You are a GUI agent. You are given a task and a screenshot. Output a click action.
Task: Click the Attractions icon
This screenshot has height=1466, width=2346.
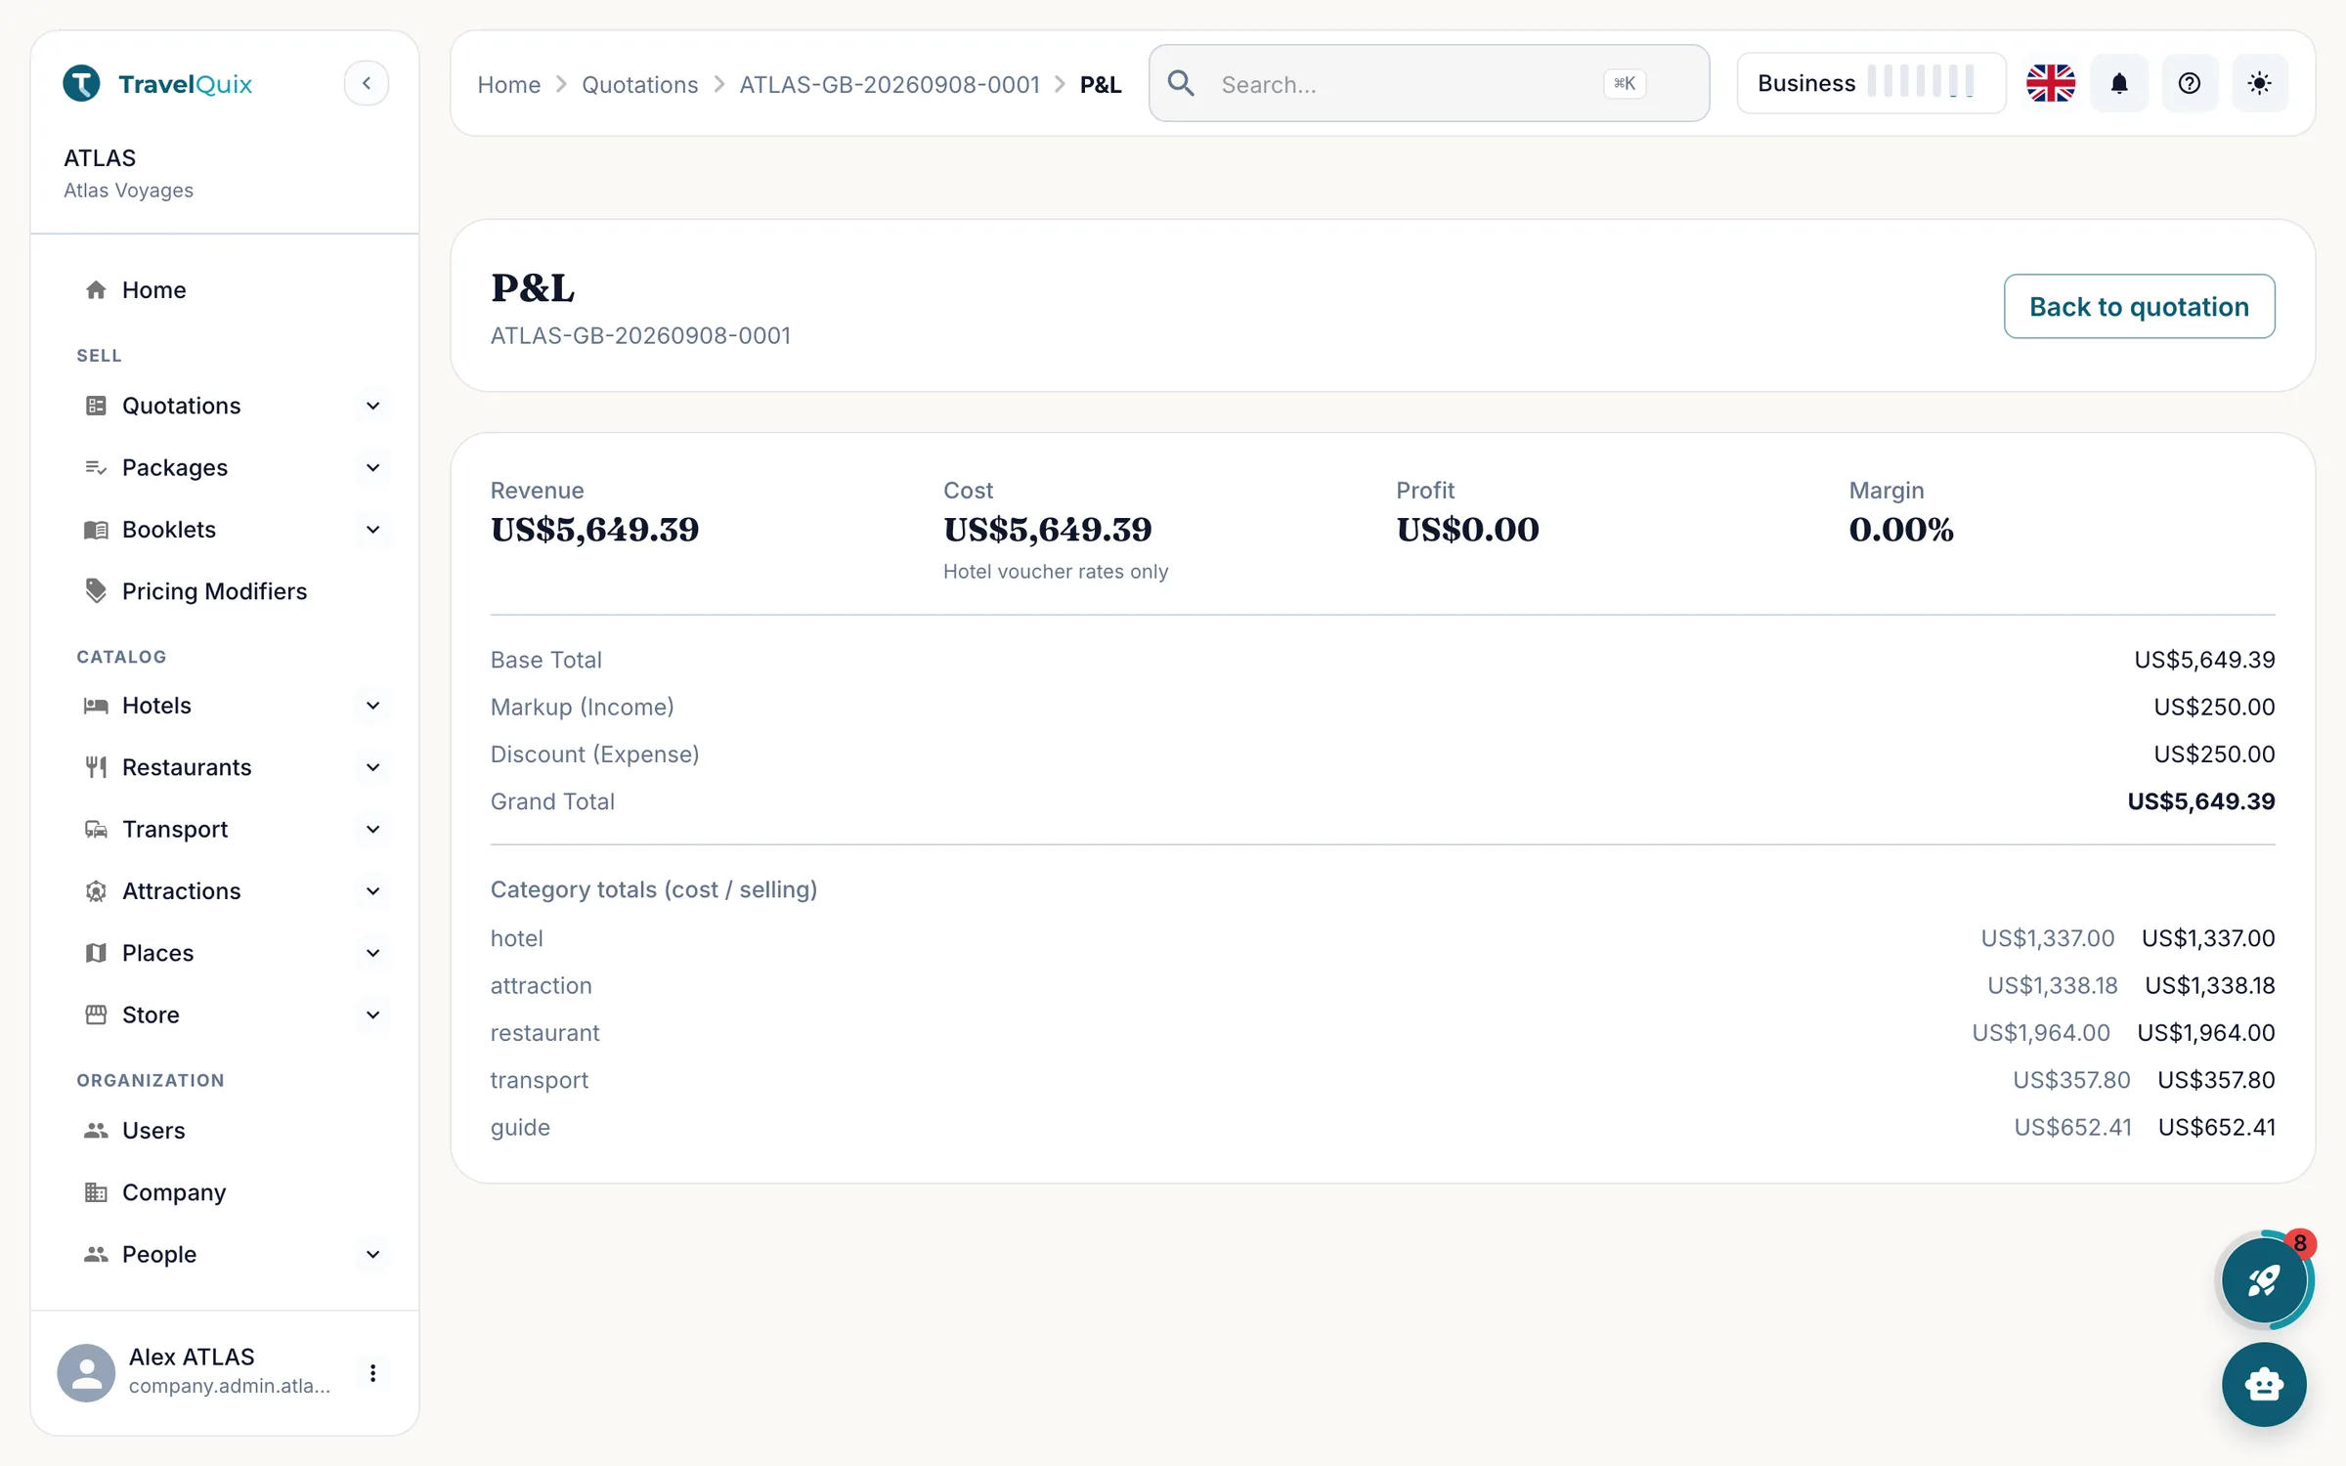[x=96, y=891]
